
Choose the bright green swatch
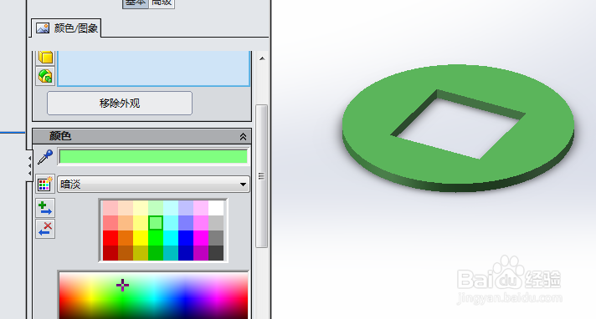click(156, 238)
